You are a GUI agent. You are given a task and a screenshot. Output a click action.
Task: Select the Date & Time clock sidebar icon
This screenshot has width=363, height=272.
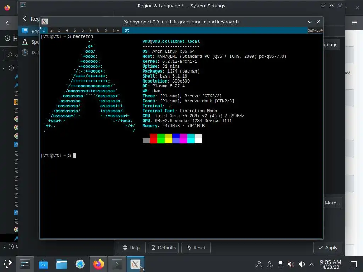pos(25,52)
